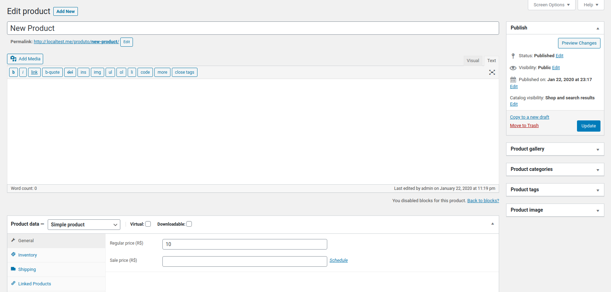Switch to the Visual editor tab
This screenshot has height=292, width=611.
(473, 61)
